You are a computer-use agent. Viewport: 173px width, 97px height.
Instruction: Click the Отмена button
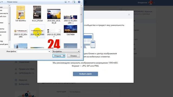(x=74, y=56)
